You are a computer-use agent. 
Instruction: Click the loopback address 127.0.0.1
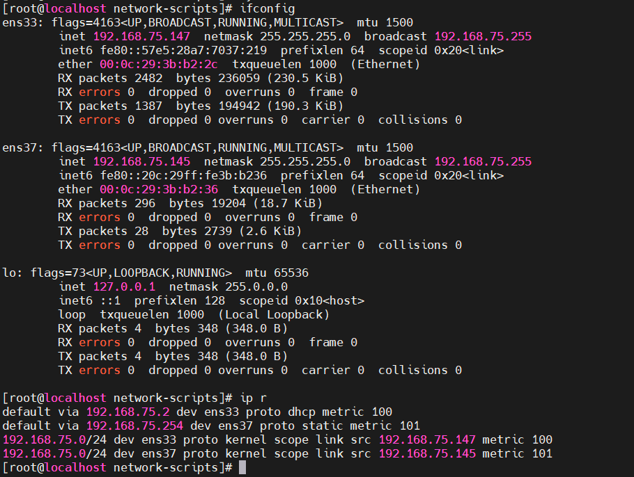pos(124,286)
